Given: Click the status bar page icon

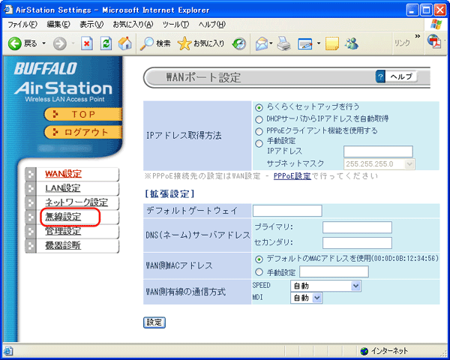Looking at the screenshot, I should click(8, 351).
